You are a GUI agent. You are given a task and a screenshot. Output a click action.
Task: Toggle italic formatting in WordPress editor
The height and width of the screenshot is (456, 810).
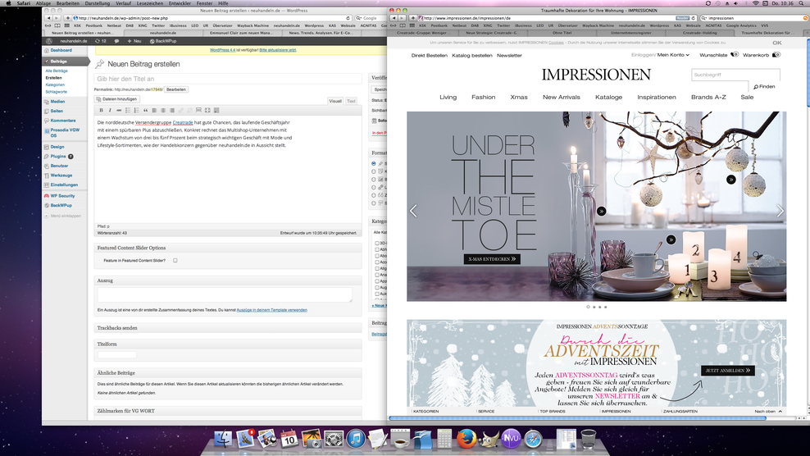tap(110, 110)
